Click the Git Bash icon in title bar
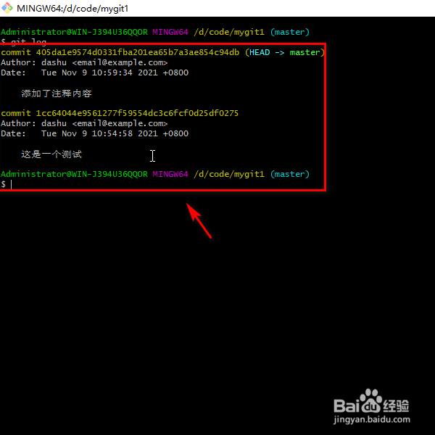 click(7, 8)
